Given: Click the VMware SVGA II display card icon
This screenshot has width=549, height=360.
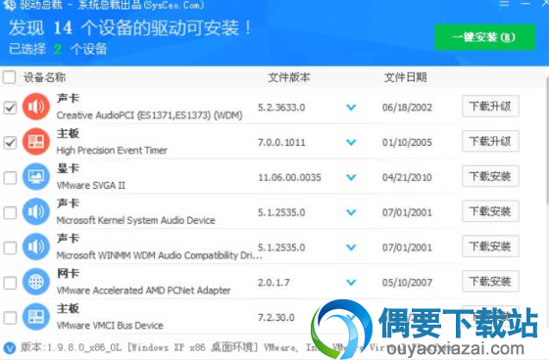Looking at the screenshot, I should (36, 176).
